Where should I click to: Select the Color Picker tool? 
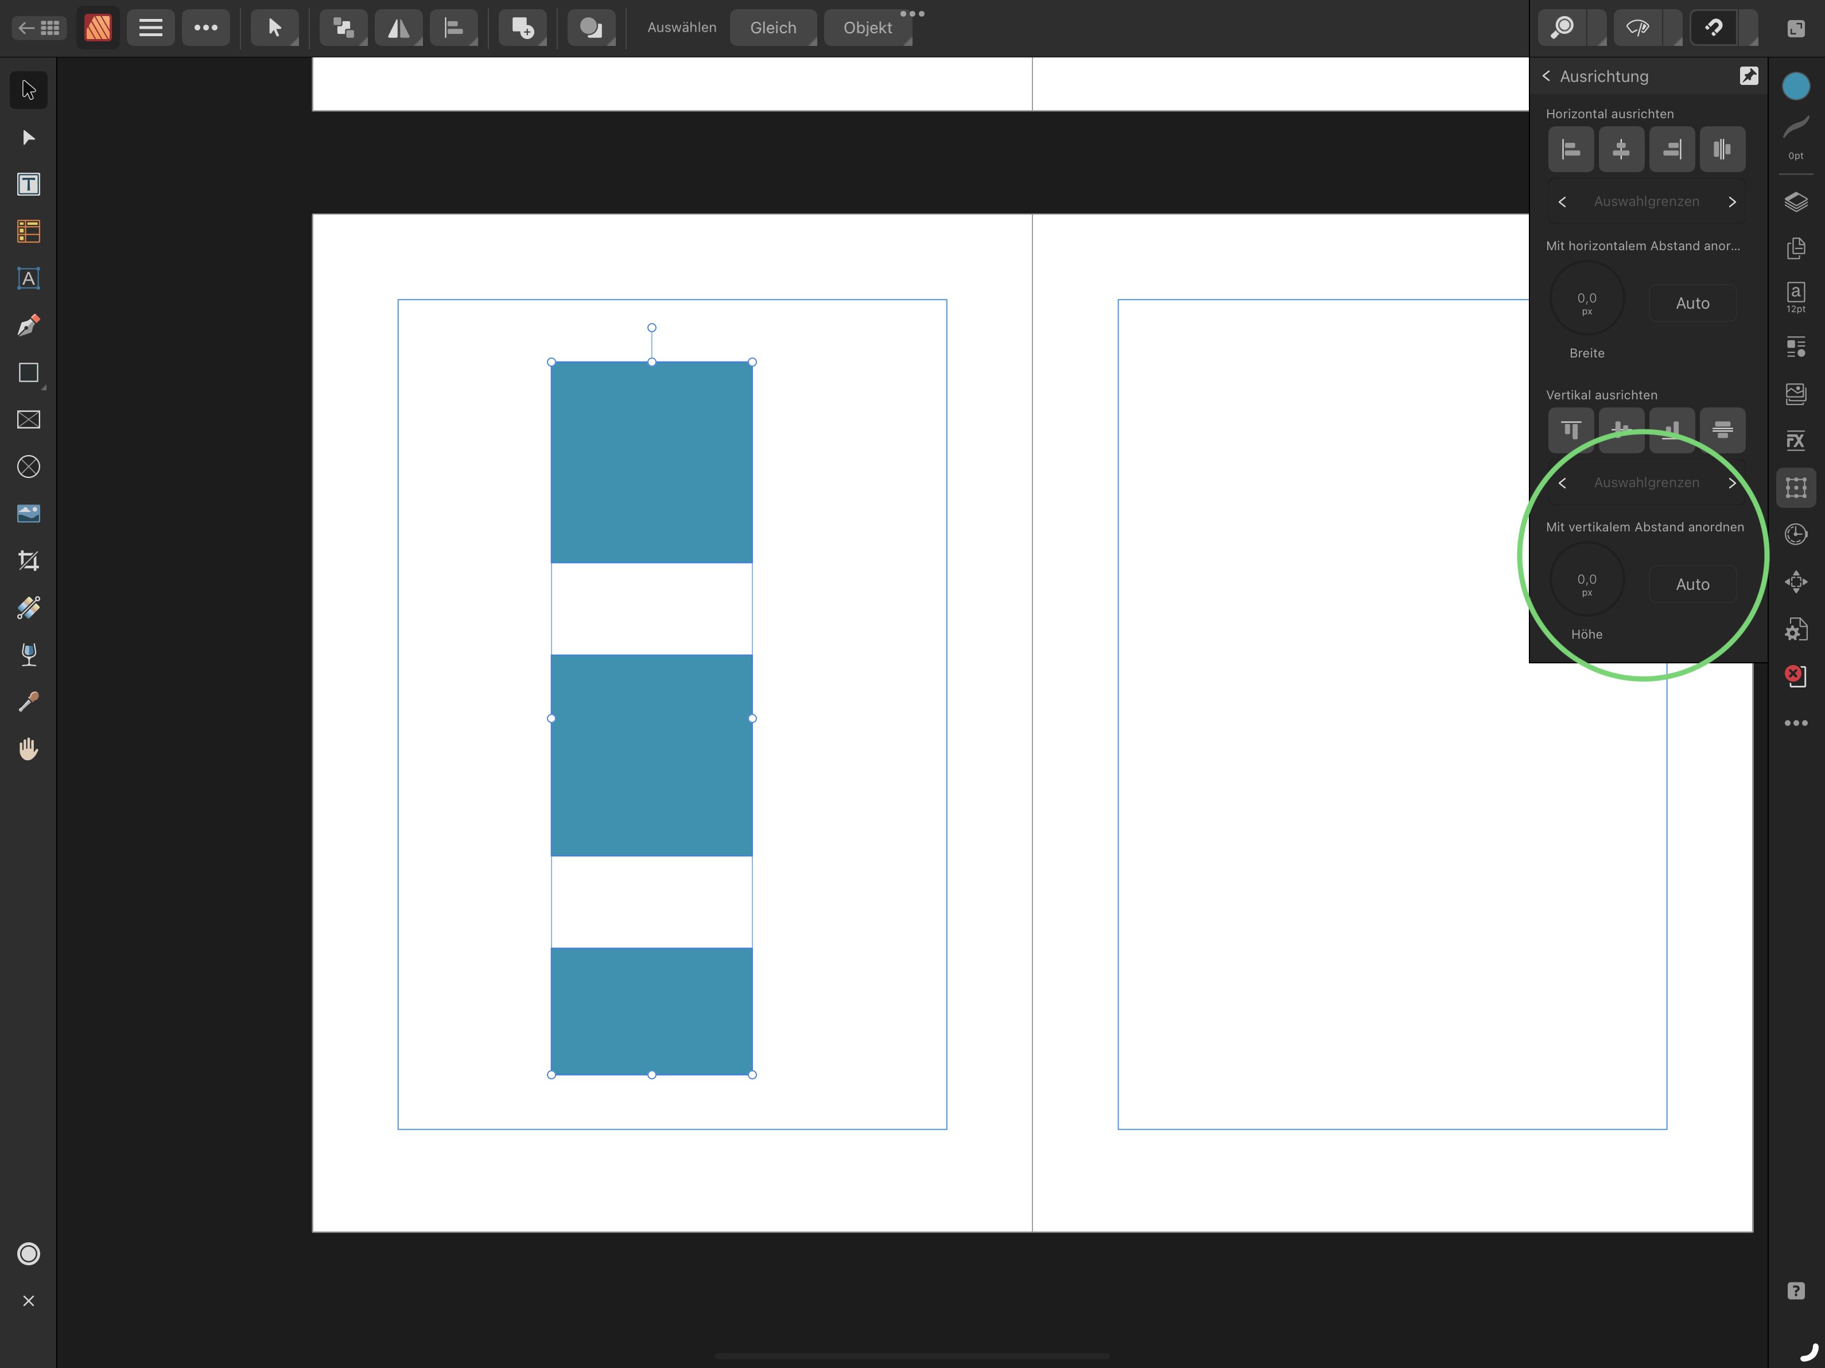coord(28,701)
